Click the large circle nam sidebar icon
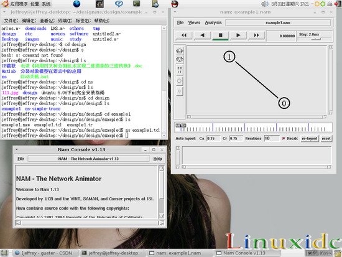342x257 pixels. tap(179, 81)
